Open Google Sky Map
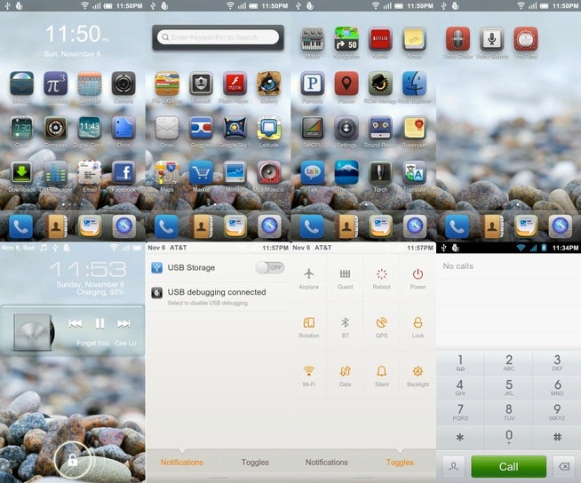 click(235, 128)
